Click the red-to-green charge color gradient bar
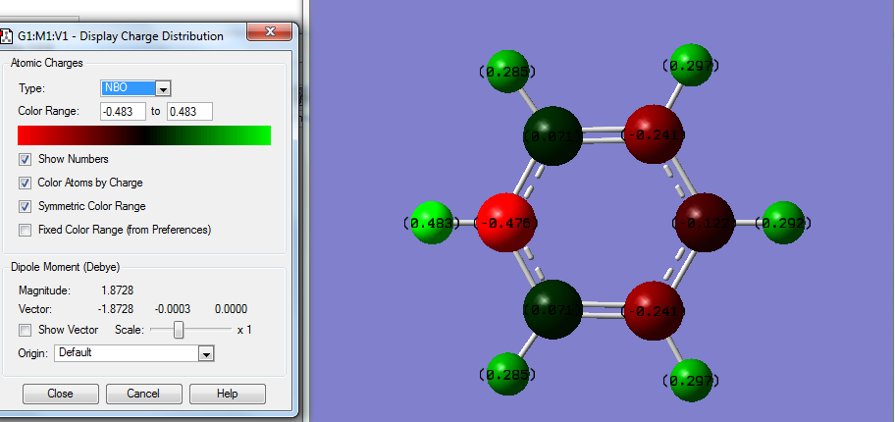This screenshot has width=895, height=422. [x=144, y=135]
